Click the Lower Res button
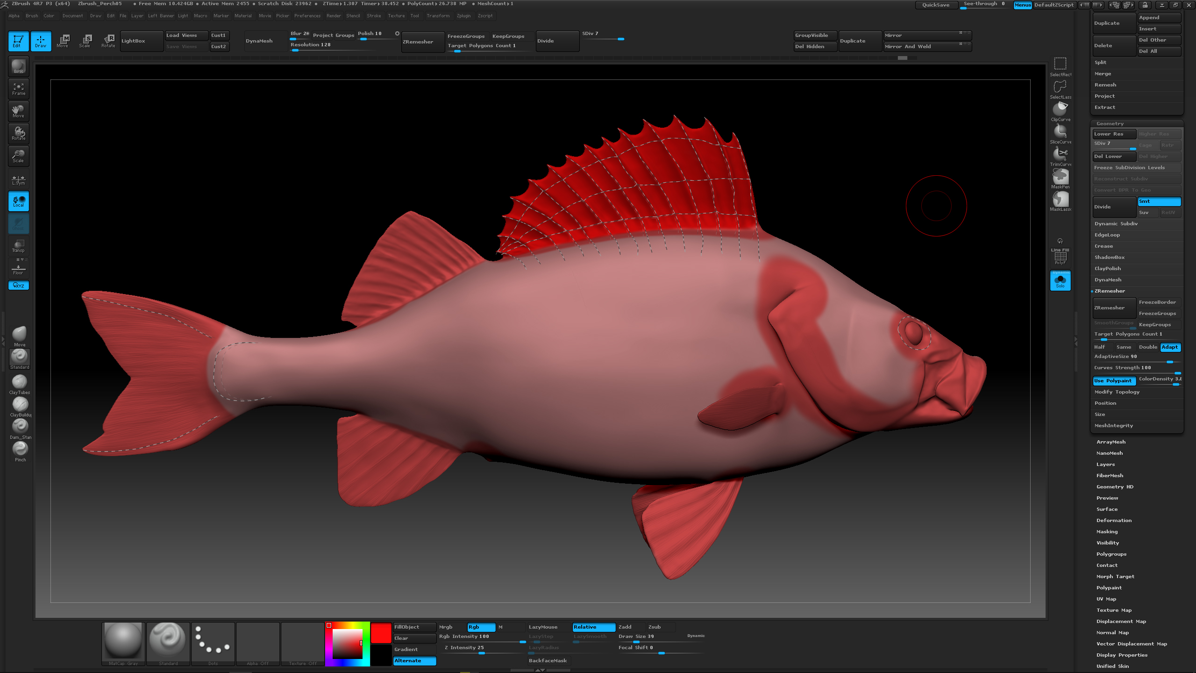Image resolution: width=1196 pixels, height=673 pixels. coord(1114,134)
